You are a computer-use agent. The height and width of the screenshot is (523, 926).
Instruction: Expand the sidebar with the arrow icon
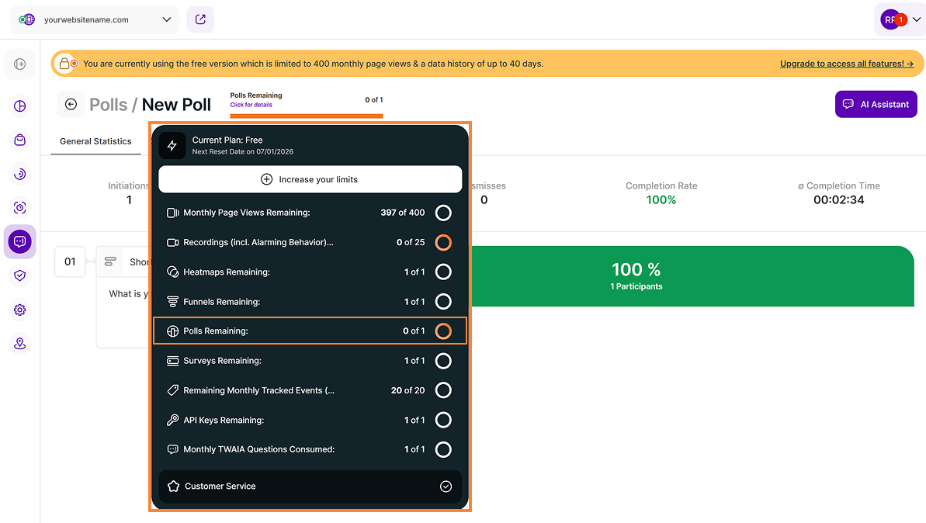(19, 64)
